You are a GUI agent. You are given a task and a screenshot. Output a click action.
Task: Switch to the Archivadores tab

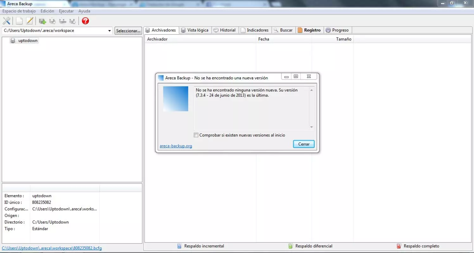tap(161, 30)
